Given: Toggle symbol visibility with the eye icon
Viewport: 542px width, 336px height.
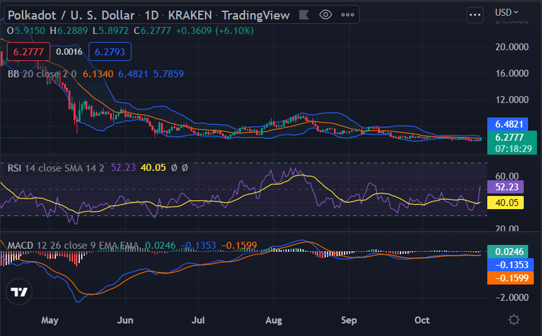Looking at the screenshot, I should coord(326,15).
